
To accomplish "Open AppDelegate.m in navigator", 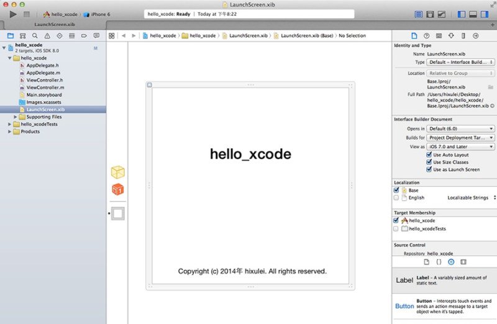I will coord(43,73).
